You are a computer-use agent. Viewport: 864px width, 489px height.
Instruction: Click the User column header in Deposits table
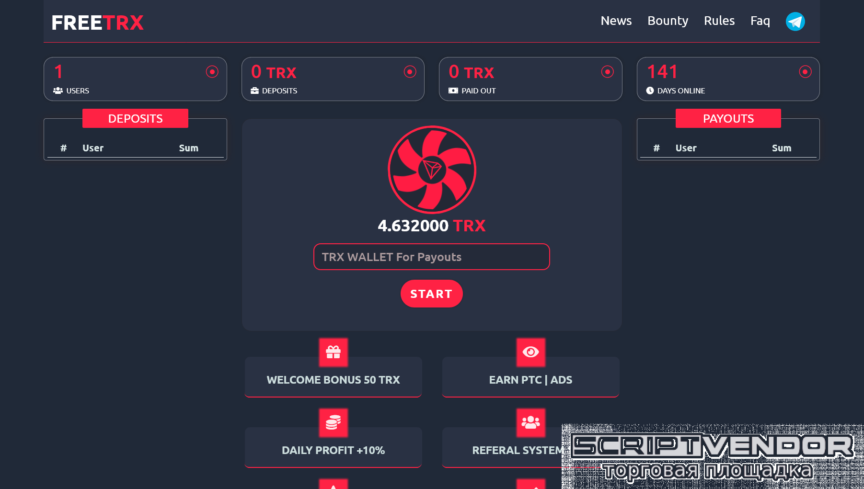[93, 148]
